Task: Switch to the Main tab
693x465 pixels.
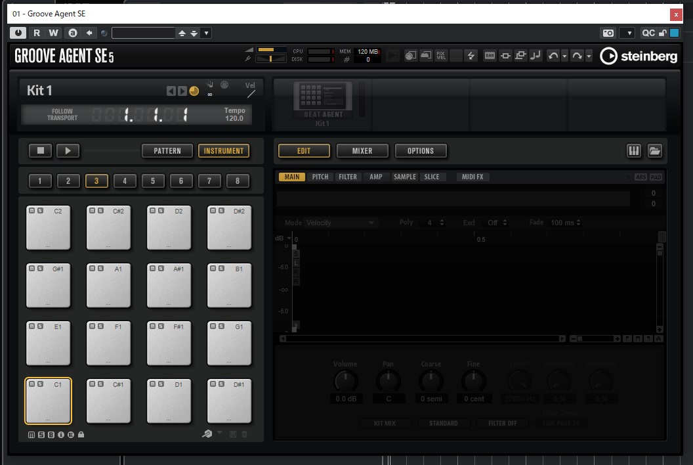Action: tap(291, 177)
